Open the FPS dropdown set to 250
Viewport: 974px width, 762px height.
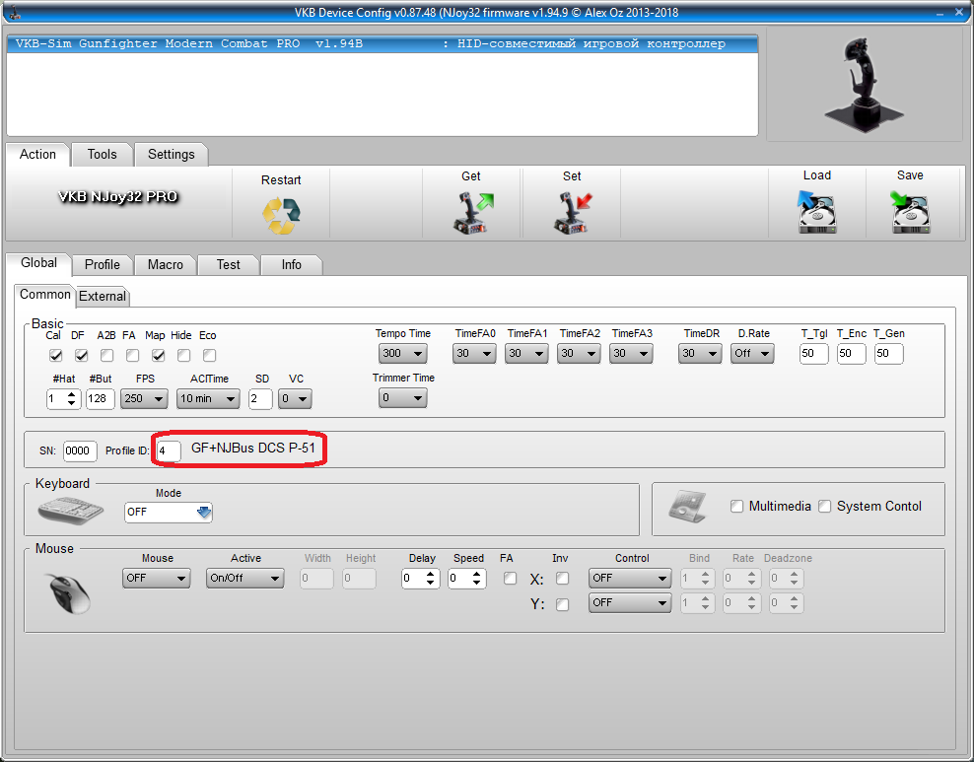(x=144, y=399)
